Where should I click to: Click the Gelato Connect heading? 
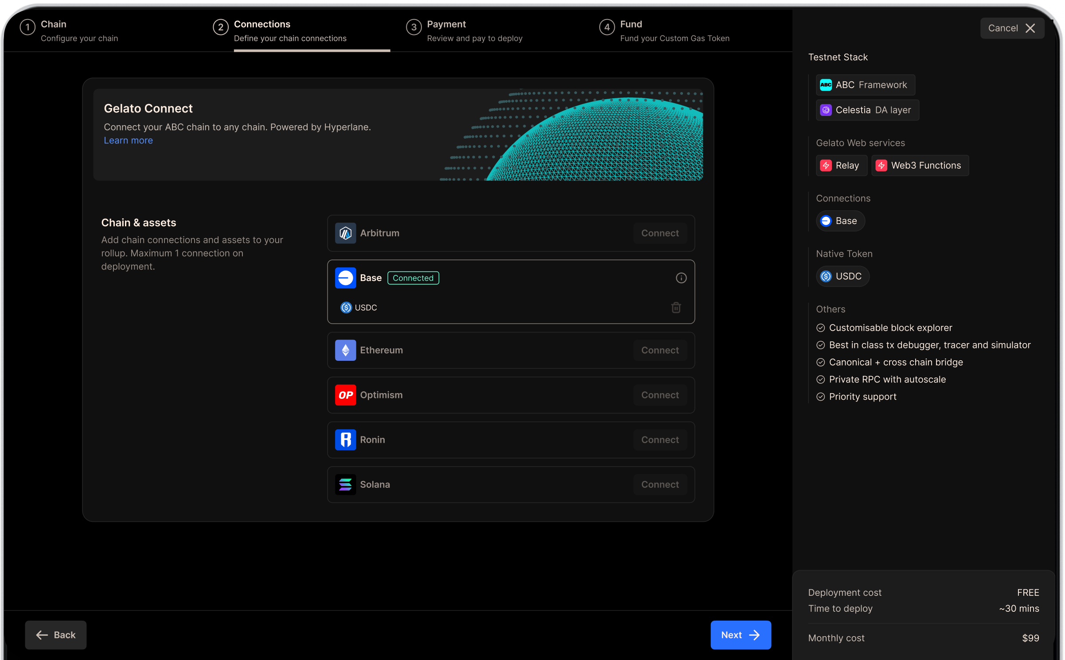(x=148, y=108)
